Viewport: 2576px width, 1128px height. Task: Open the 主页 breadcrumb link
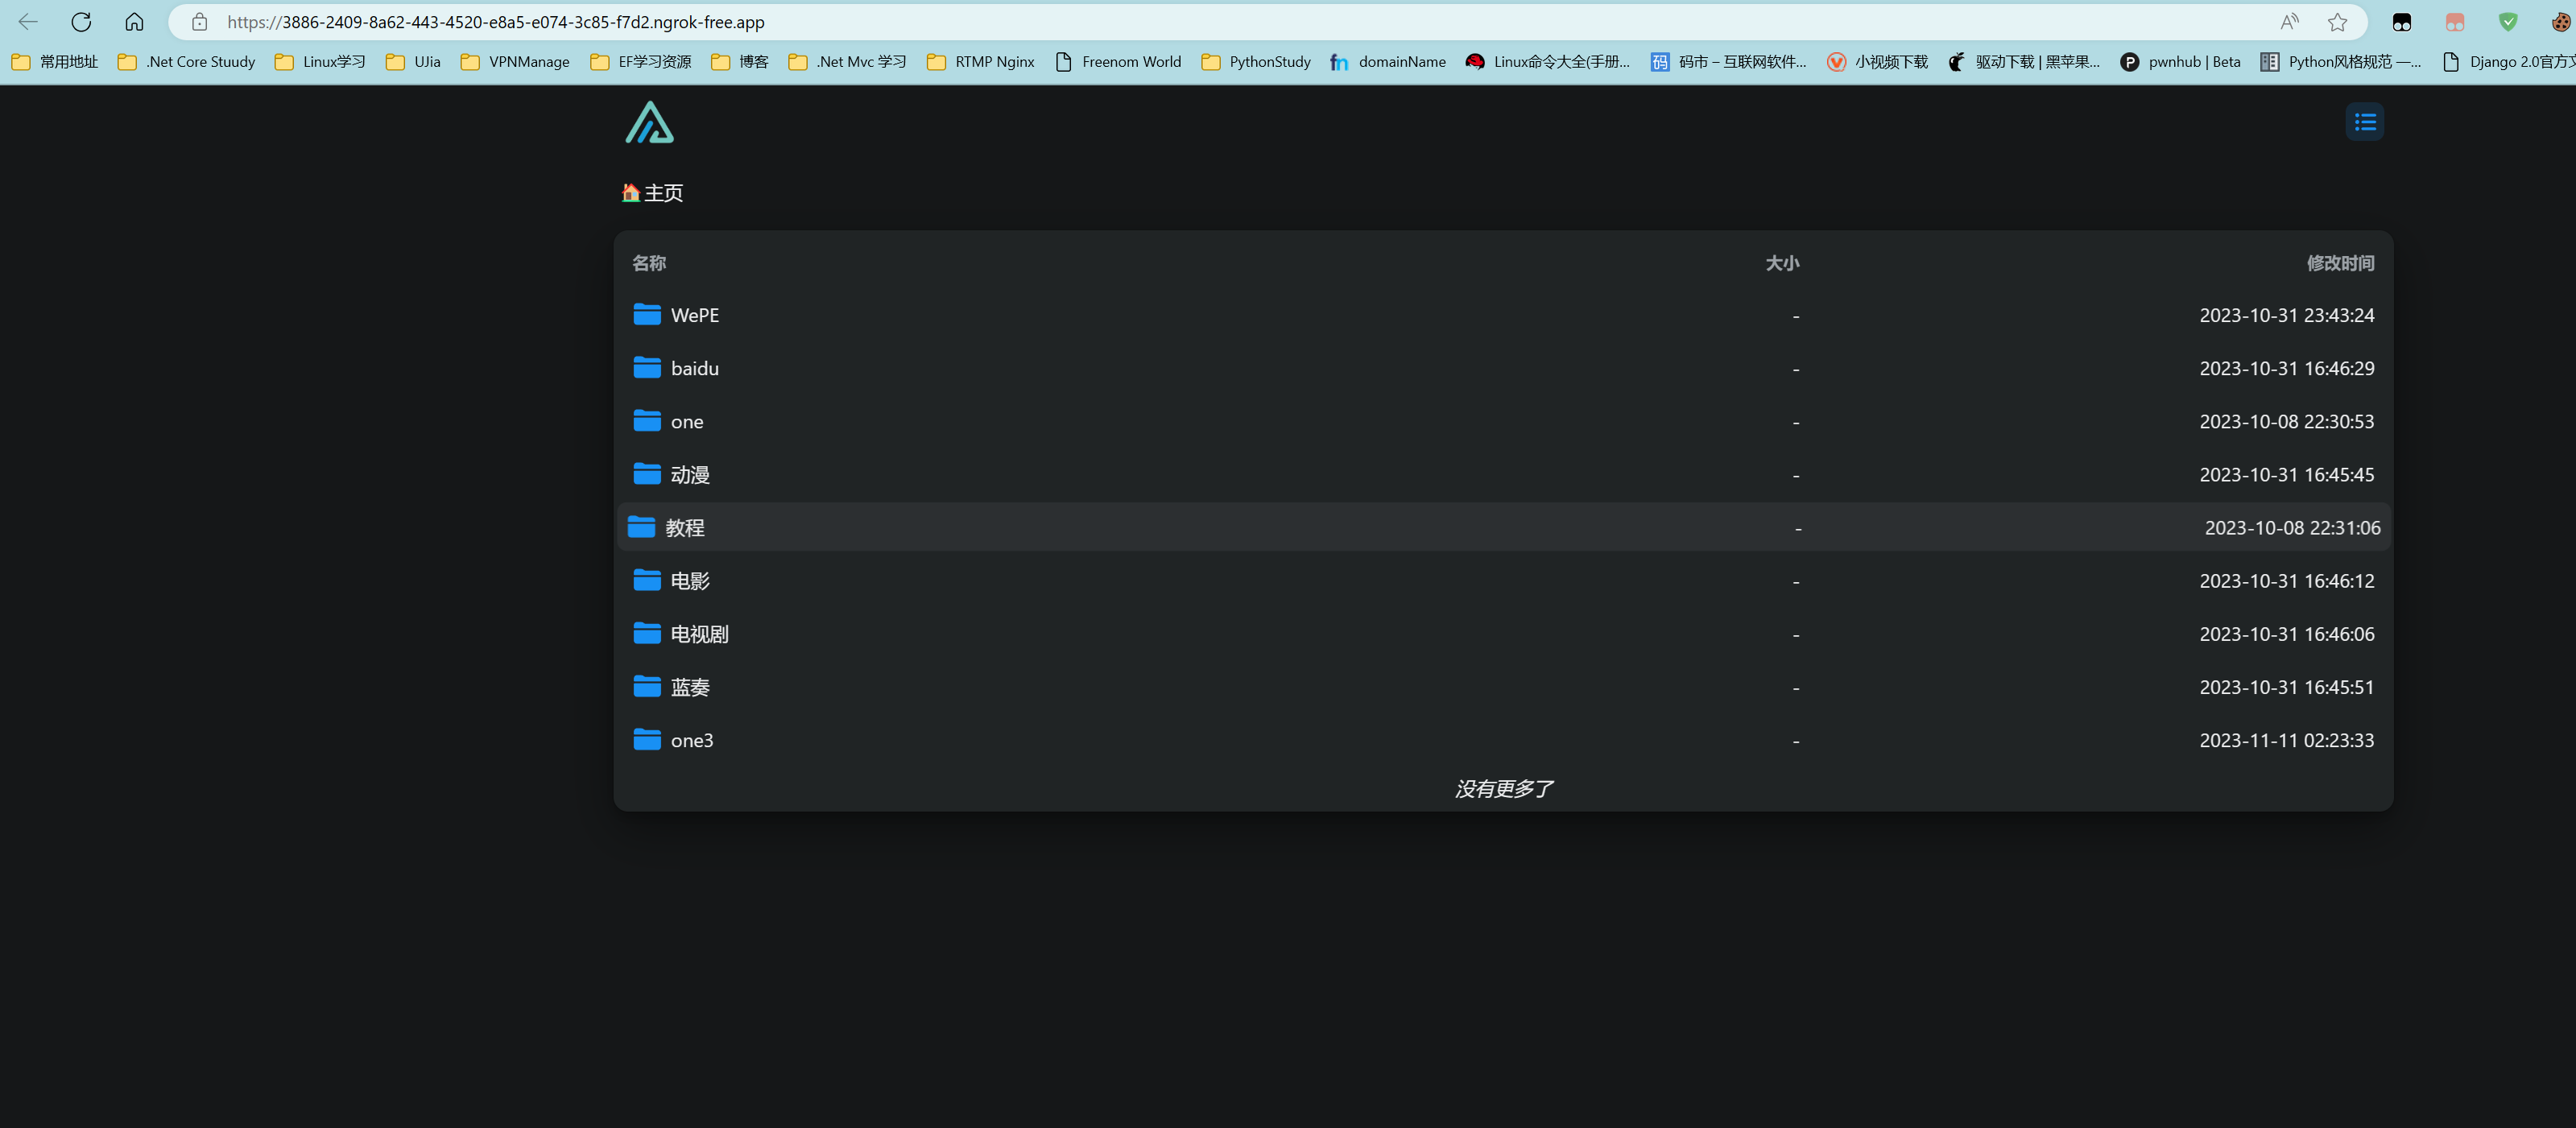(x=652, y=193)
